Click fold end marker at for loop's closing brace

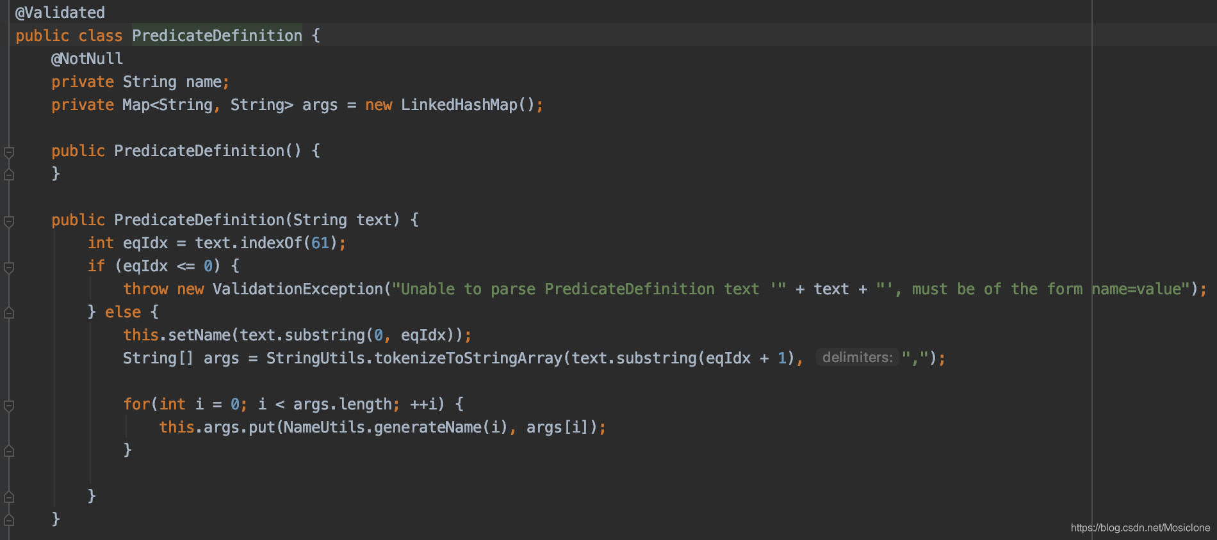[9, 450]
